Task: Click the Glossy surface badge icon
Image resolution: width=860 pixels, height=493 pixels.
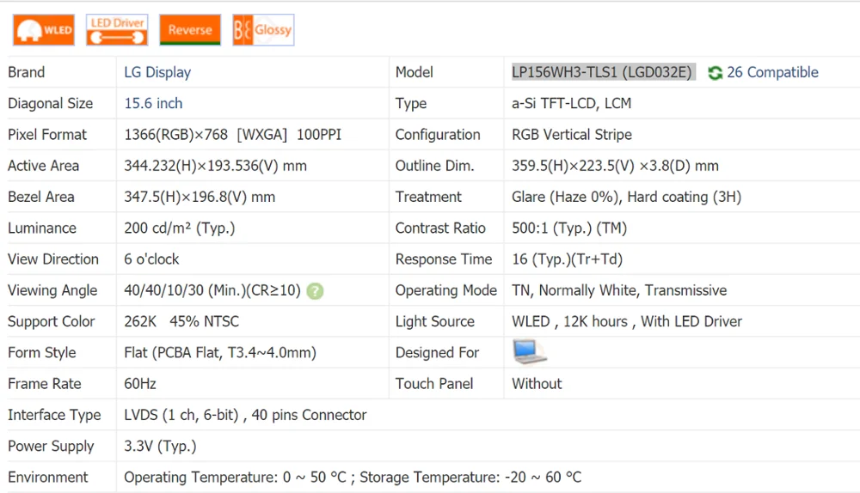Action: point(263,29)
